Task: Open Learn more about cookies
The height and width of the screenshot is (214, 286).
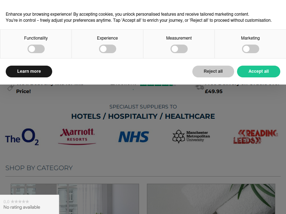Action: pyautogui.click(x=29, y=71)
